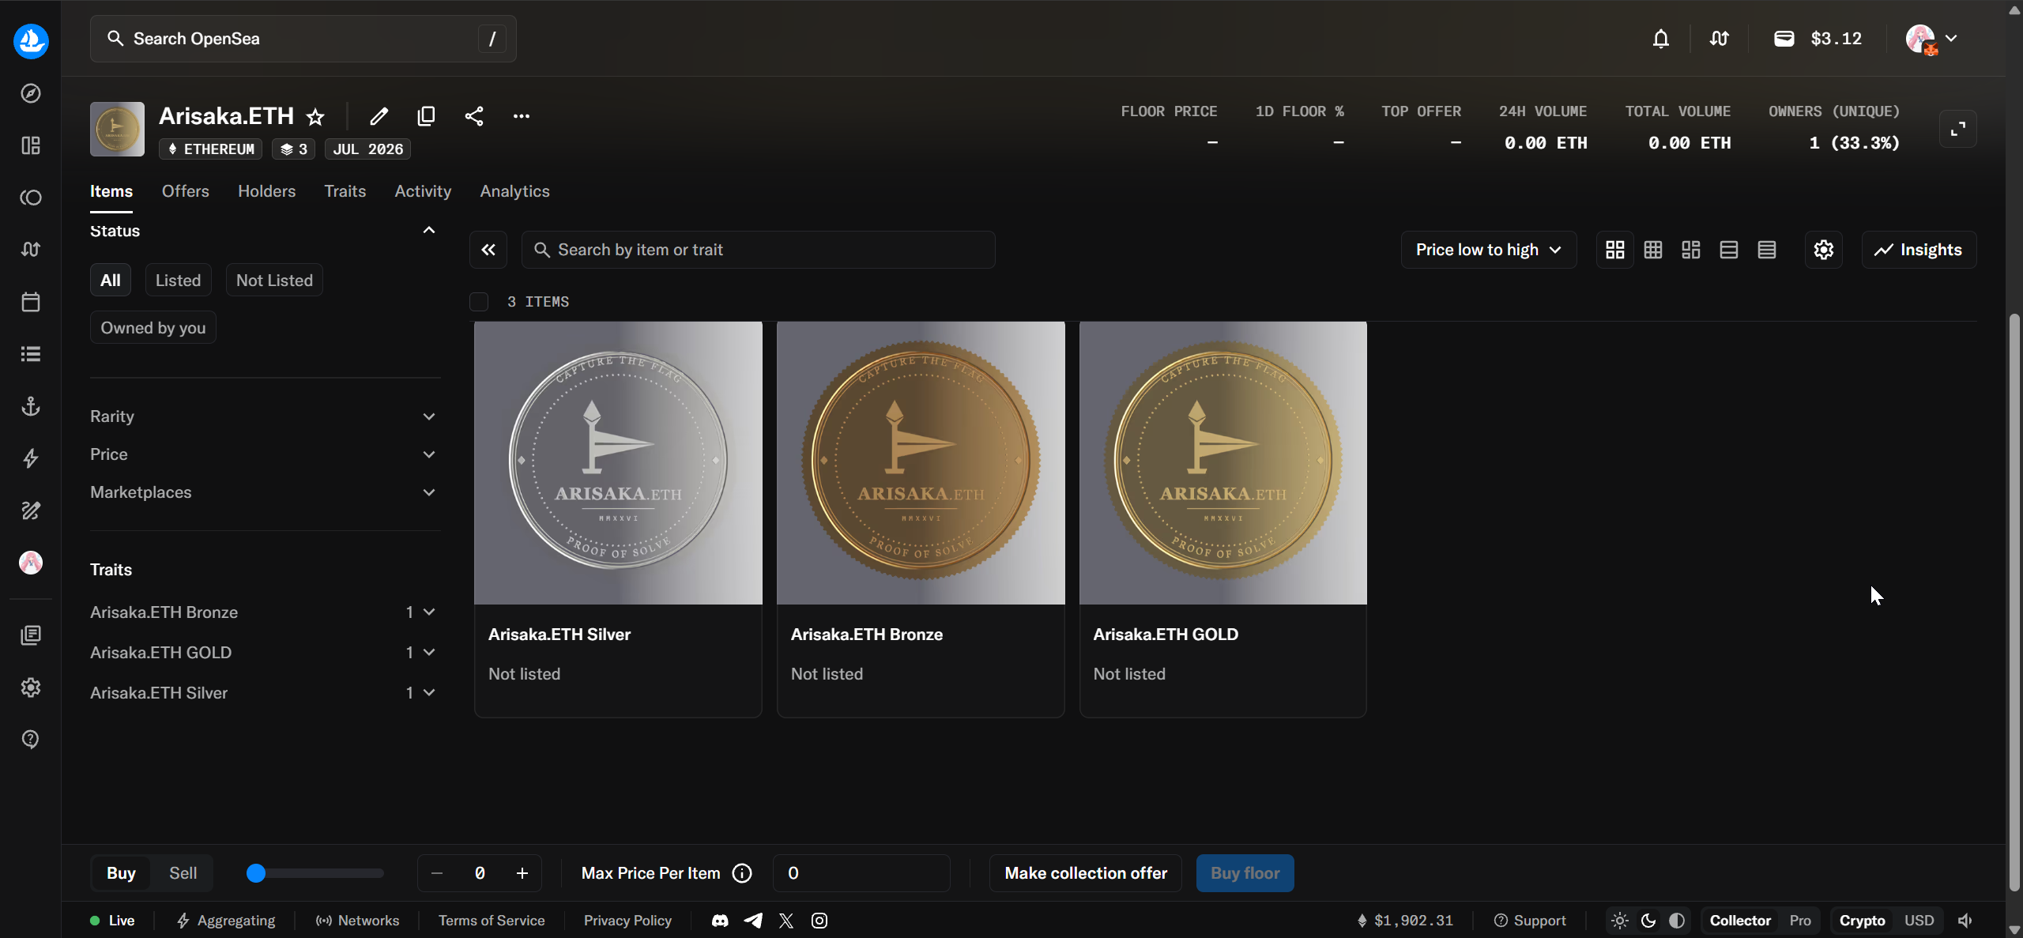
Task: Open the OpenSea home logo
Action: (x=31, y=40)
